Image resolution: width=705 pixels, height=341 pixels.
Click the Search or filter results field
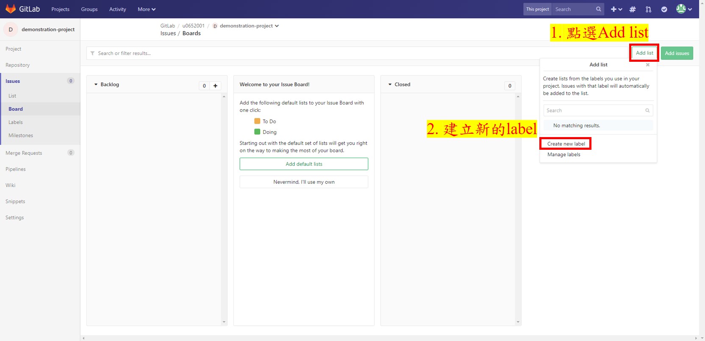(x=357, y=53)
